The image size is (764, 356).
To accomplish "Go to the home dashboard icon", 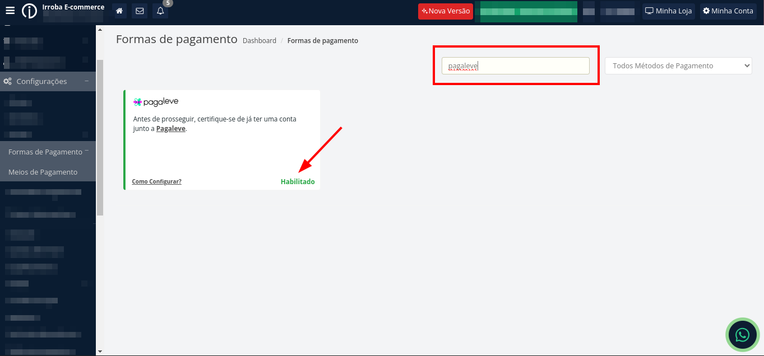I will pyautogui.click(x=119, y=11).
